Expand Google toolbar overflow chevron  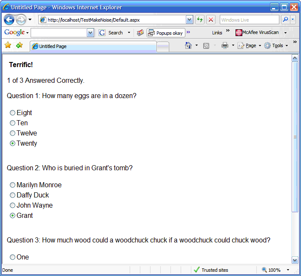(188, 32)
